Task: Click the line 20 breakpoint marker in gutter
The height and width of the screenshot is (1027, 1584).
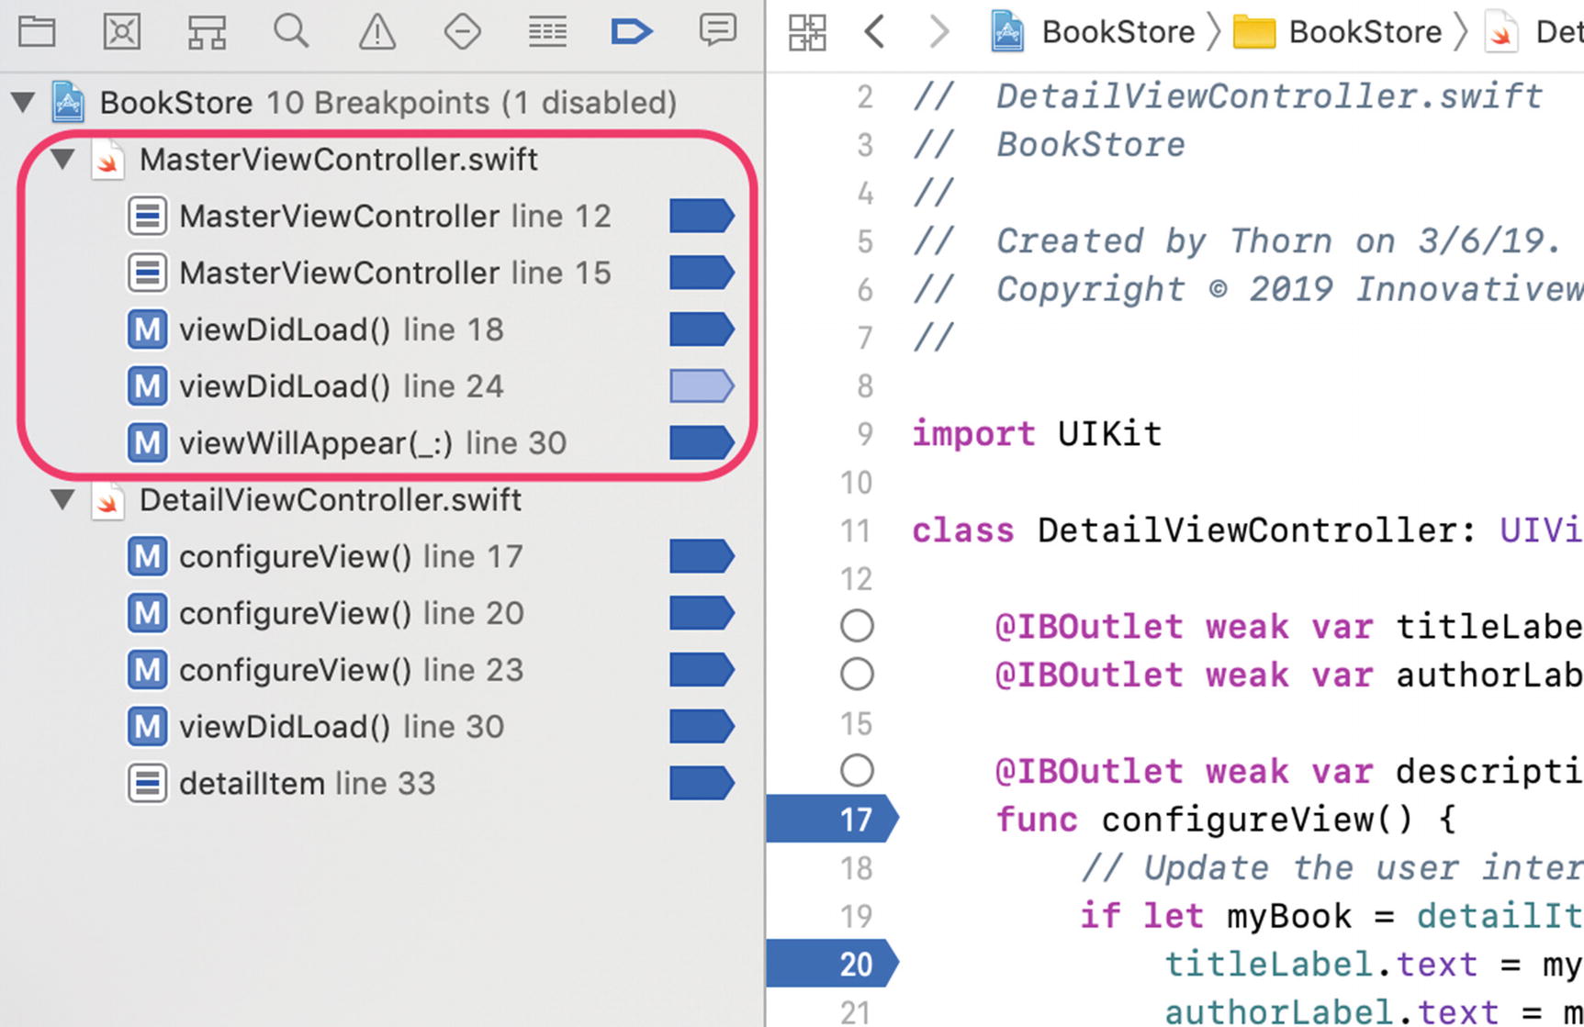Action: [832, 964]
